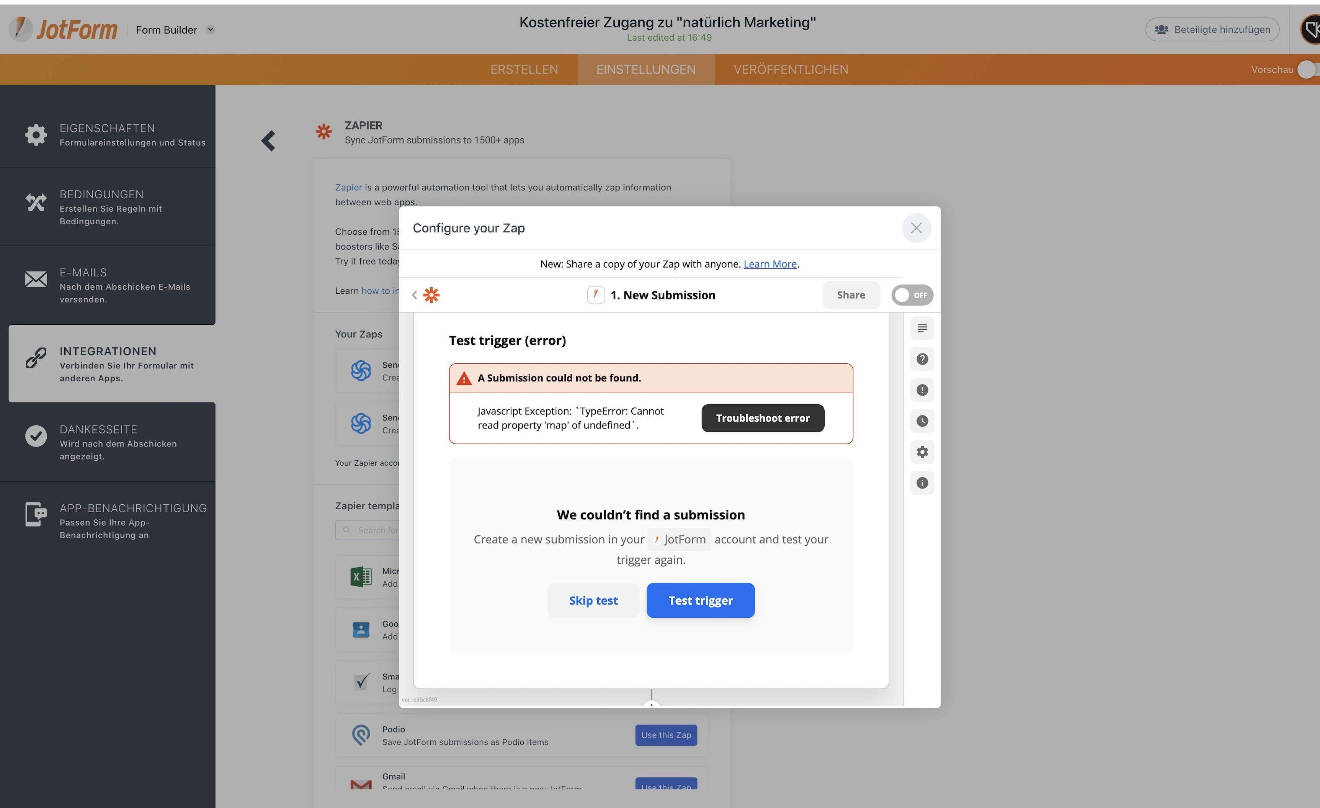The height and width of the screenshot is (808, 1320).
Task: Open Zap history via clock icon
Action: (x=922, y=421)
